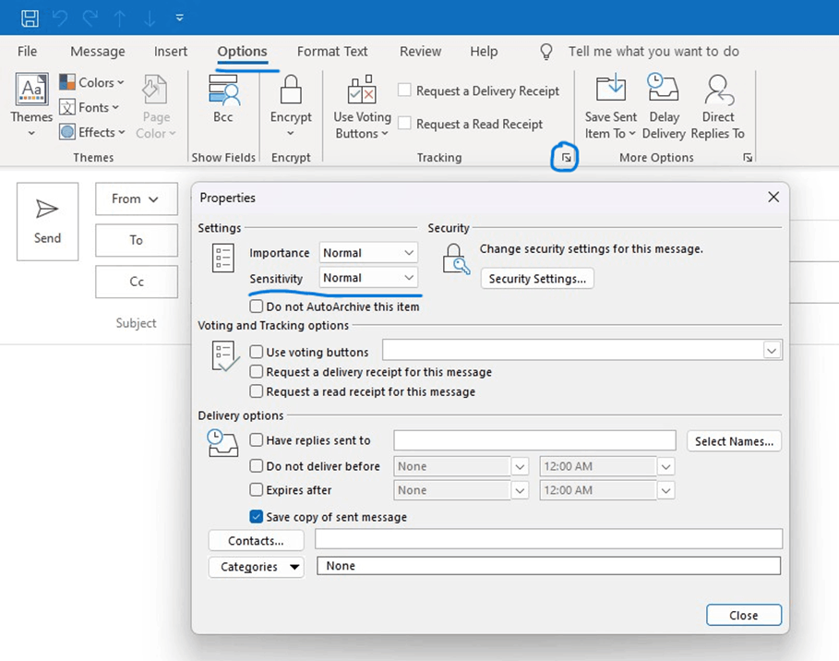Enable Request a Delivery Receipt
Screen dimensions: 839x661
click(x=402, y=90)
